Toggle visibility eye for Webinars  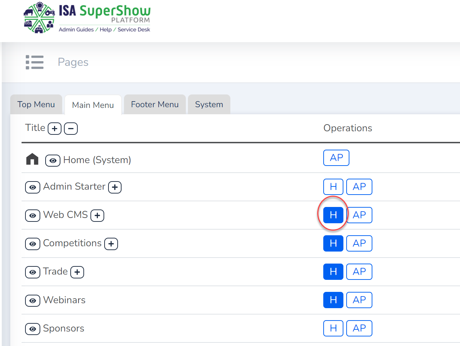coord(33,301)
